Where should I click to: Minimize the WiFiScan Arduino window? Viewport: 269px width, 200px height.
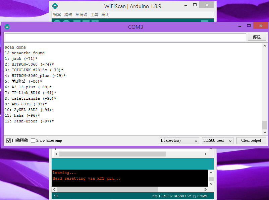pyautogui.click(x=186, y=5)
